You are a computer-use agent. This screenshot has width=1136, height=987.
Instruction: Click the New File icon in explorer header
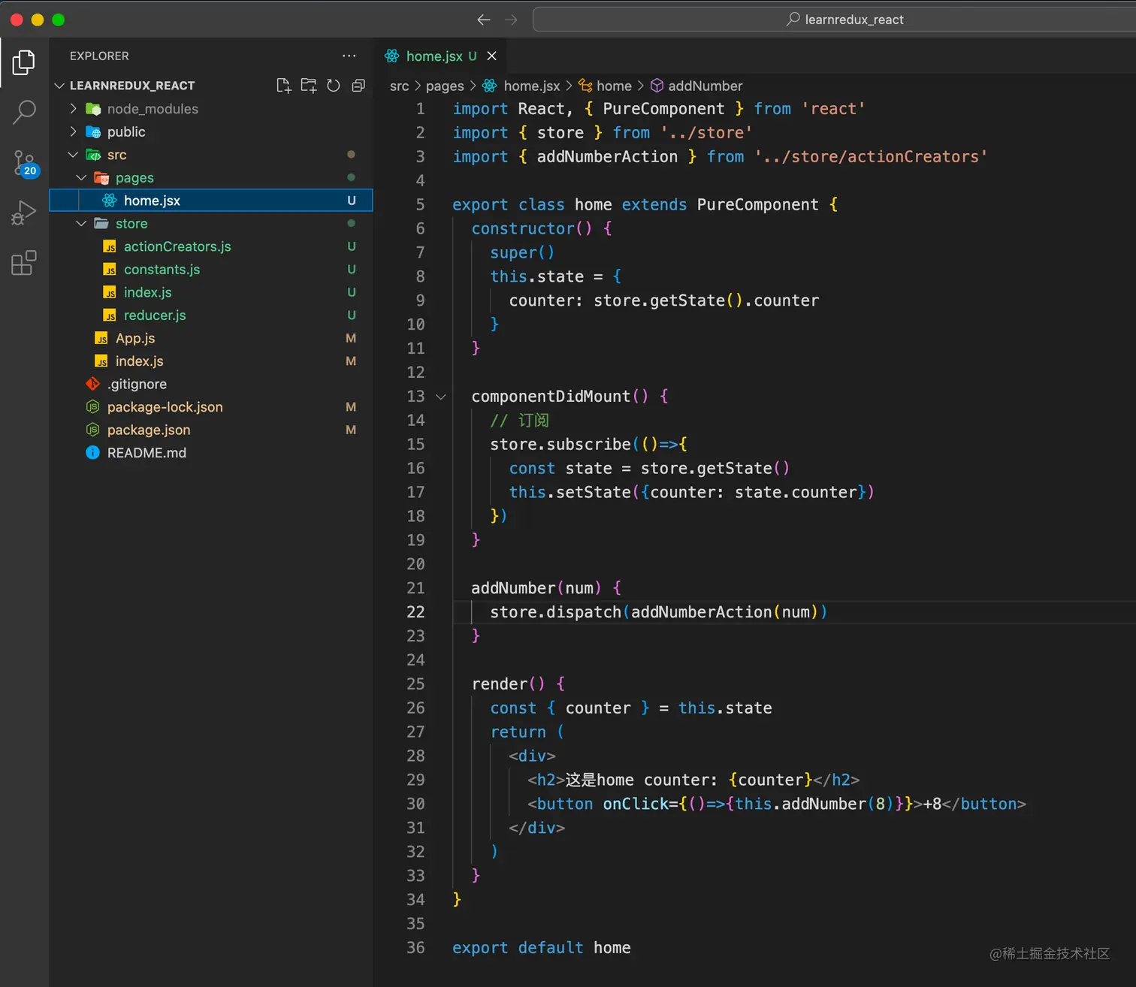coord(283,86)
